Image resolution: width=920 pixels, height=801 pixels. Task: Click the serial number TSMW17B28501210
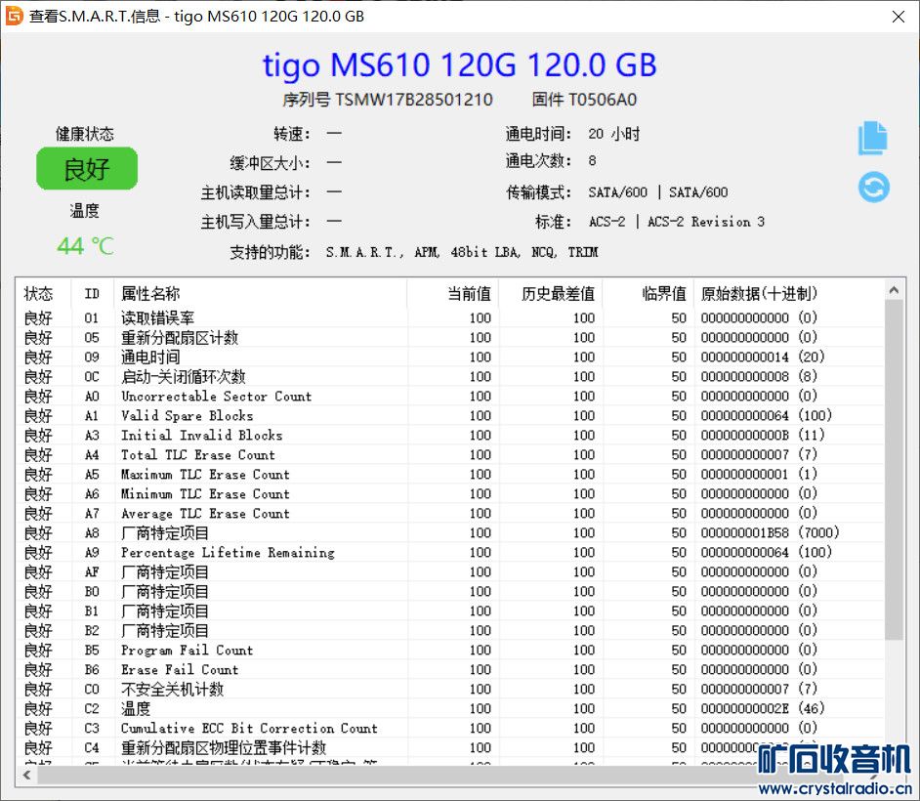(414, 100)
